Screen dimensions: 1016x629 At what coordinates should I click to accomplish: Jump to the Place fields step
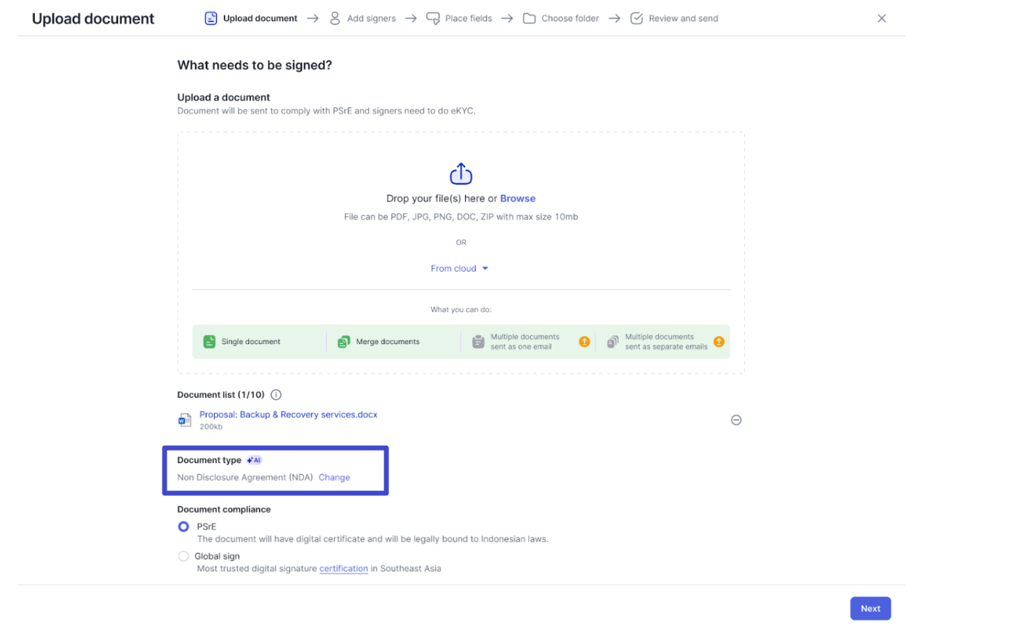point(460,19)
